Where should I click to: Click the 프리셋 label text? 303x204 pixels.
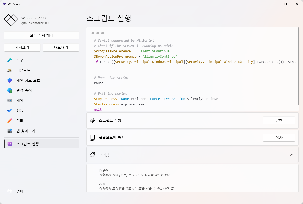click(x=104, y=155)
